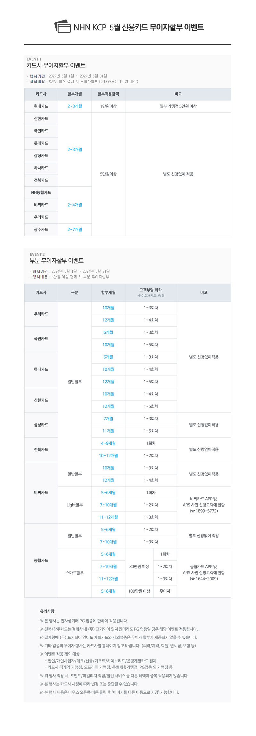The image size is (256, 736).
Task: Click the 무이자 cell in 농협카드 row
Action: click(x=165, y=591)
